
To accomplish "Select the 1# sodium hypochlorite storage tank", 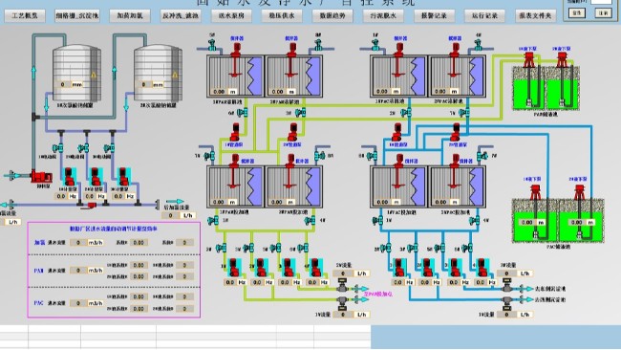I will (76, 73).
